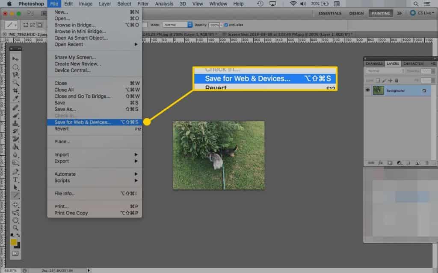This screenshot has height=273, width=438.
Task: Select the Painting workspace
Action: [381, 13]
